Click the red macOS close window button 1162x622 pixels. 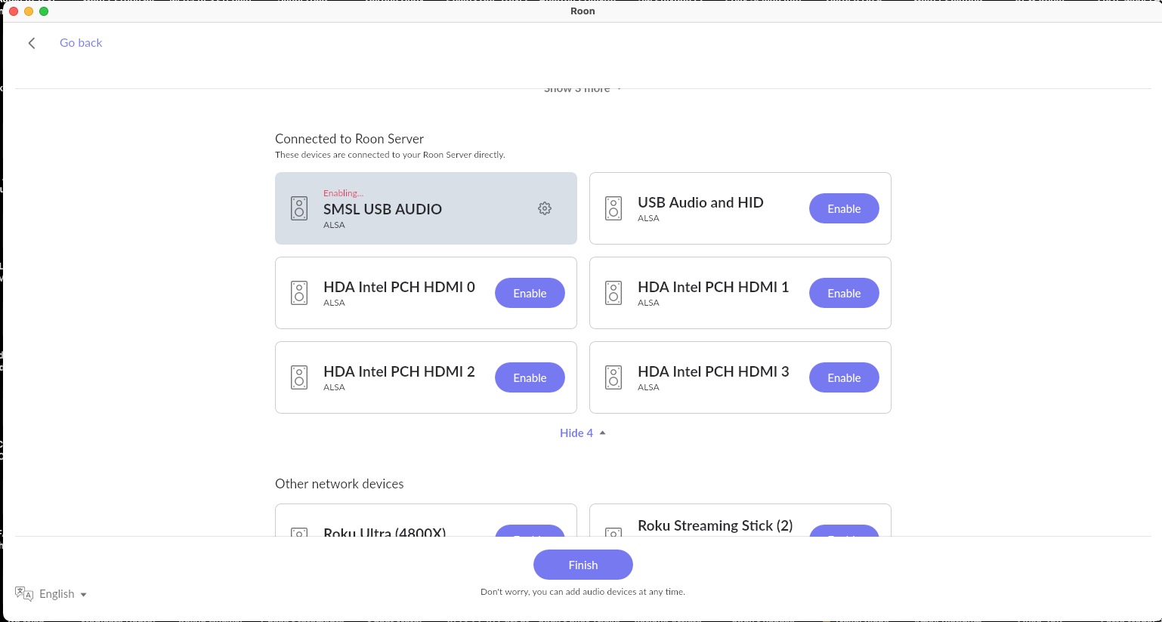coord(14,11)
